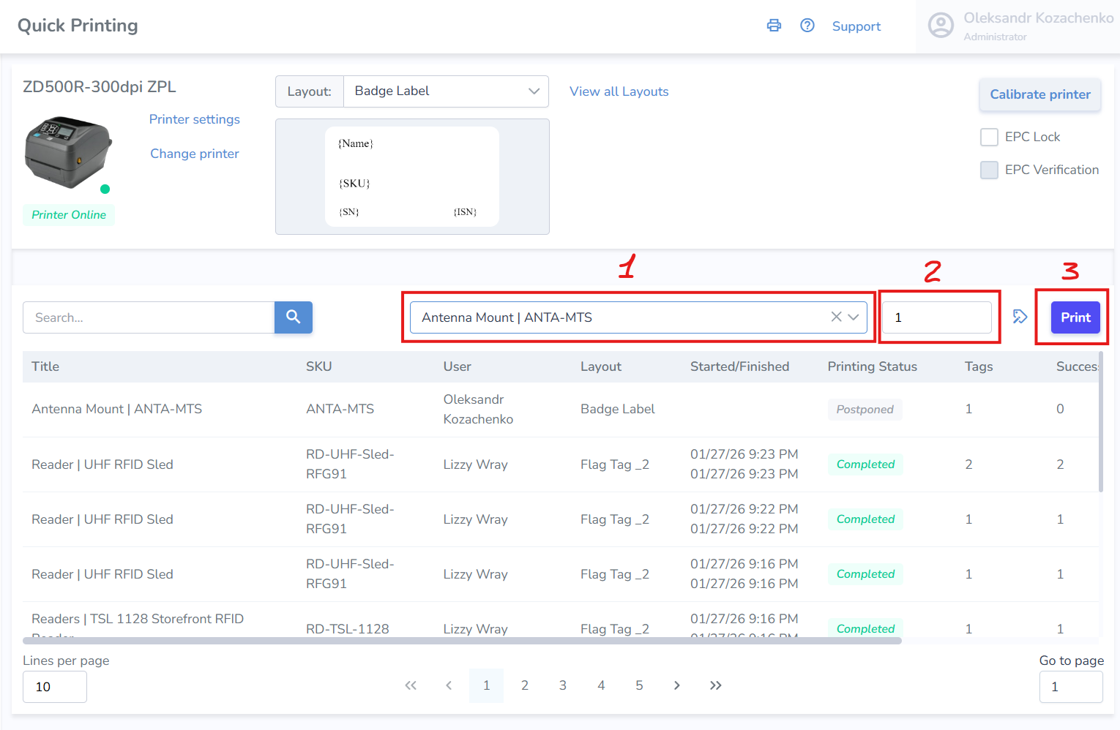Toggle the EPC Verification checkbox
Viewport: 1120px width, 730px height.
click(x=989, y=170)
